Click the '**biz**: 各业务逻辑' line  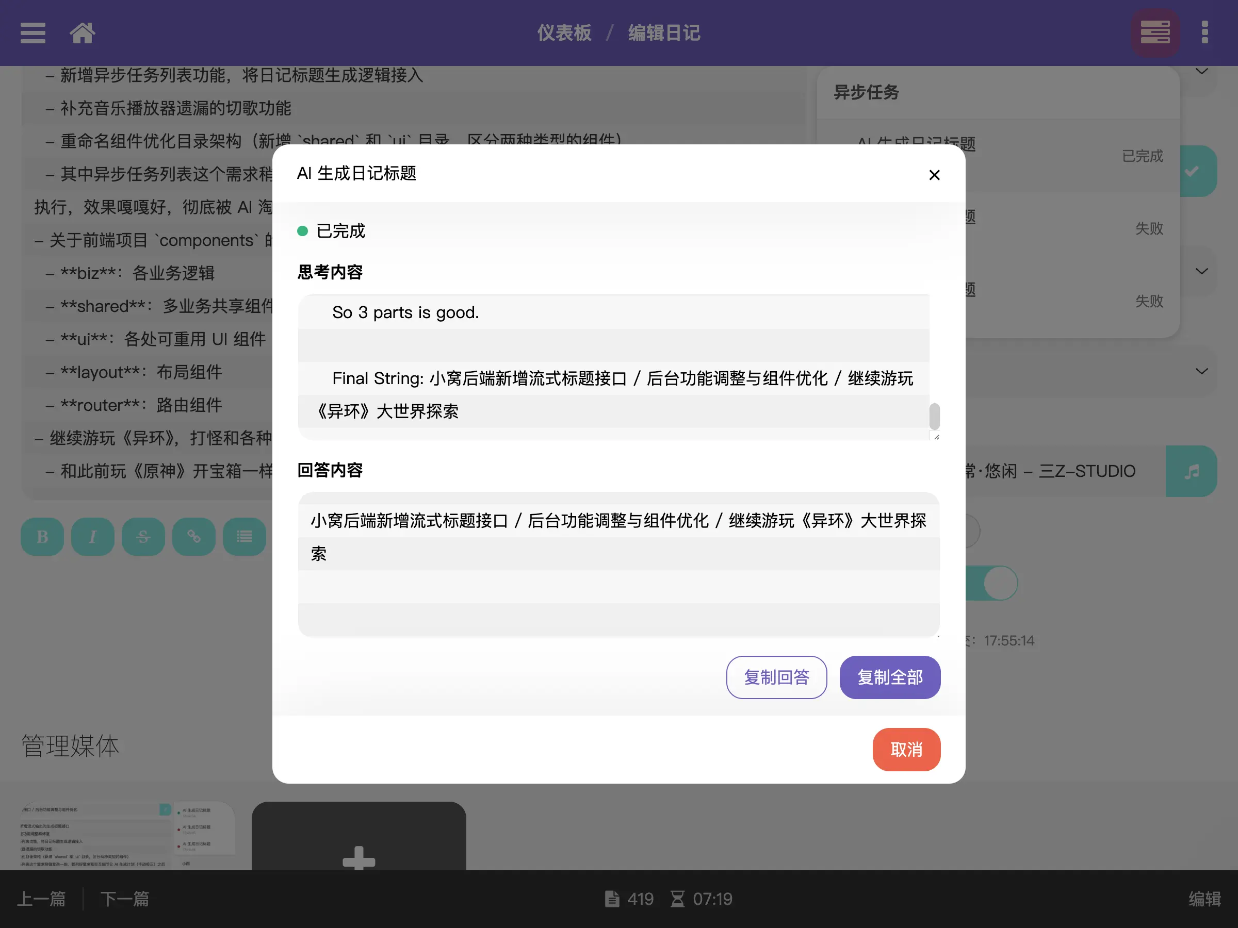coord(130,273)
